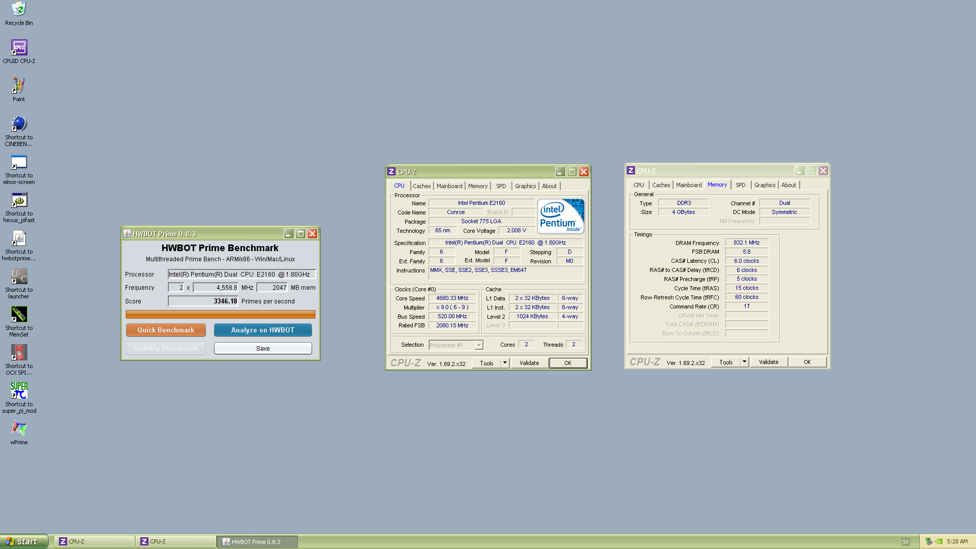
Task: Minimize the HWBOT Prime window
Action: click(x=289, y=233)
